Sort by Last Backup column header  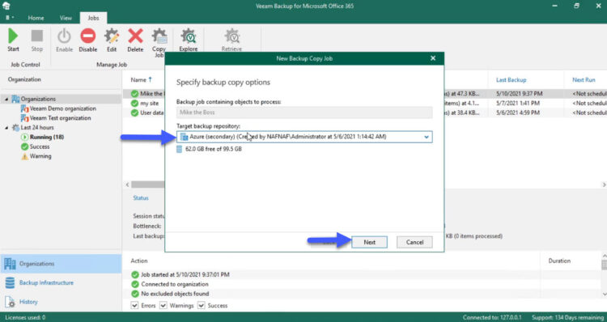click(511, 80)
